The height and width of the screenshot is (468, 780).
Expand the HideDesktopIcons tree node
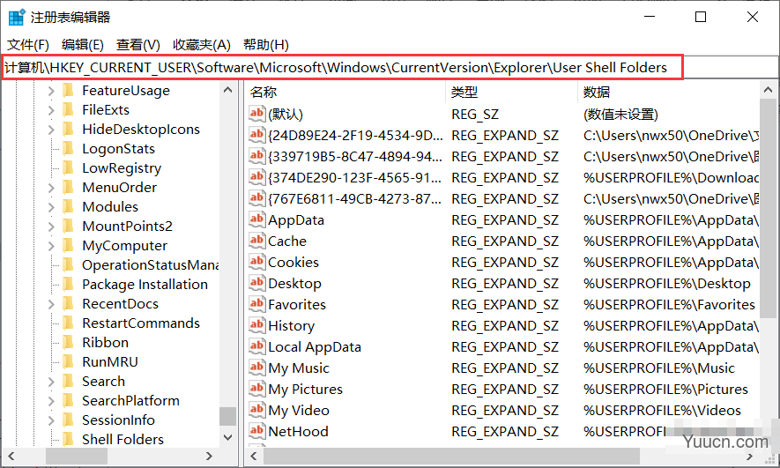pyautogui.click(x=51, y=130)
